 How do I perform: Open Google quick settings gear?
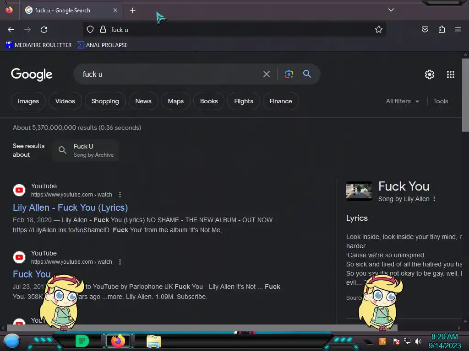[x=430, y=74]
